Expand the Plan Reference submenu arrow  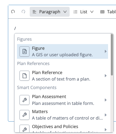[106, 76]
